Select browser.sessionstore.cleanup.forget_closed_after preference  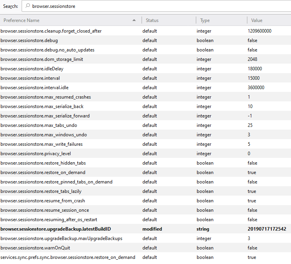coord(51,31)
